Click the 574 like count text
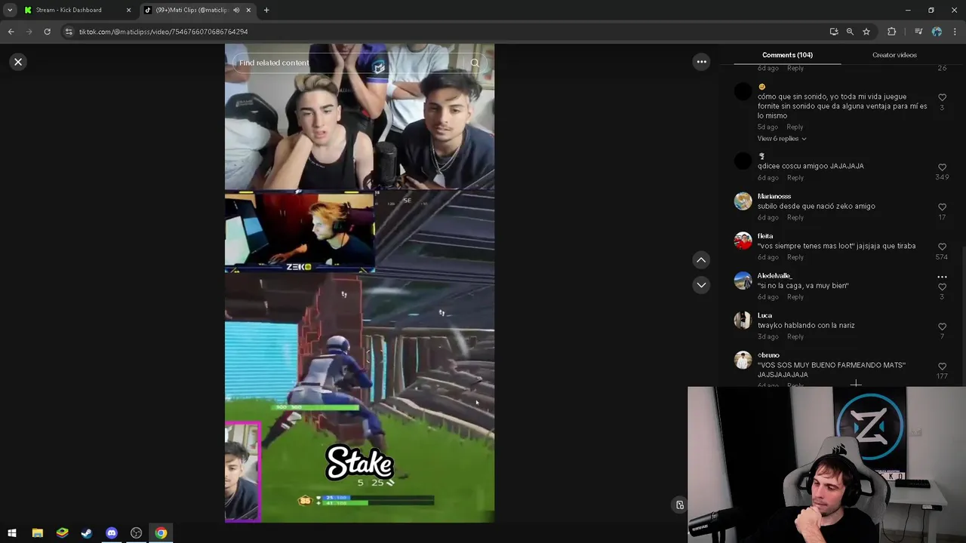This screenshot has height=543, width=966. point(942,257)
